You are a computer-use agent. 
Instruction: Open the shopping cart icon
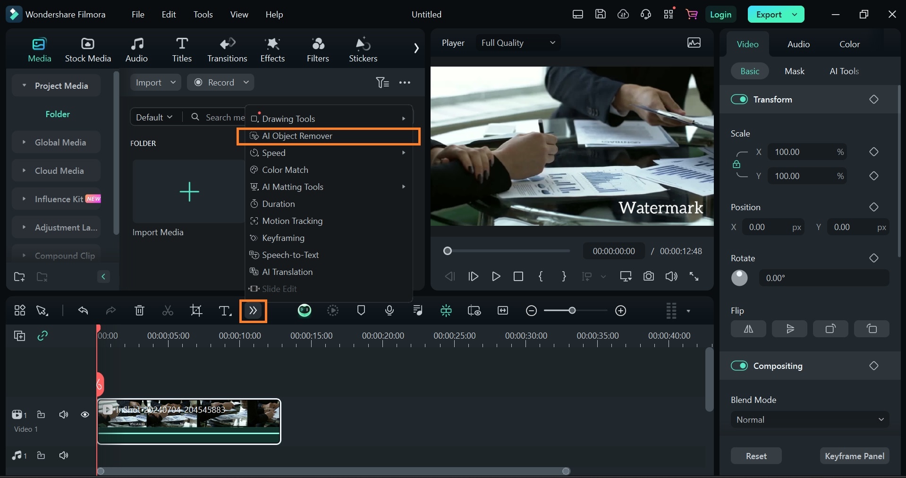pos(692,14)
